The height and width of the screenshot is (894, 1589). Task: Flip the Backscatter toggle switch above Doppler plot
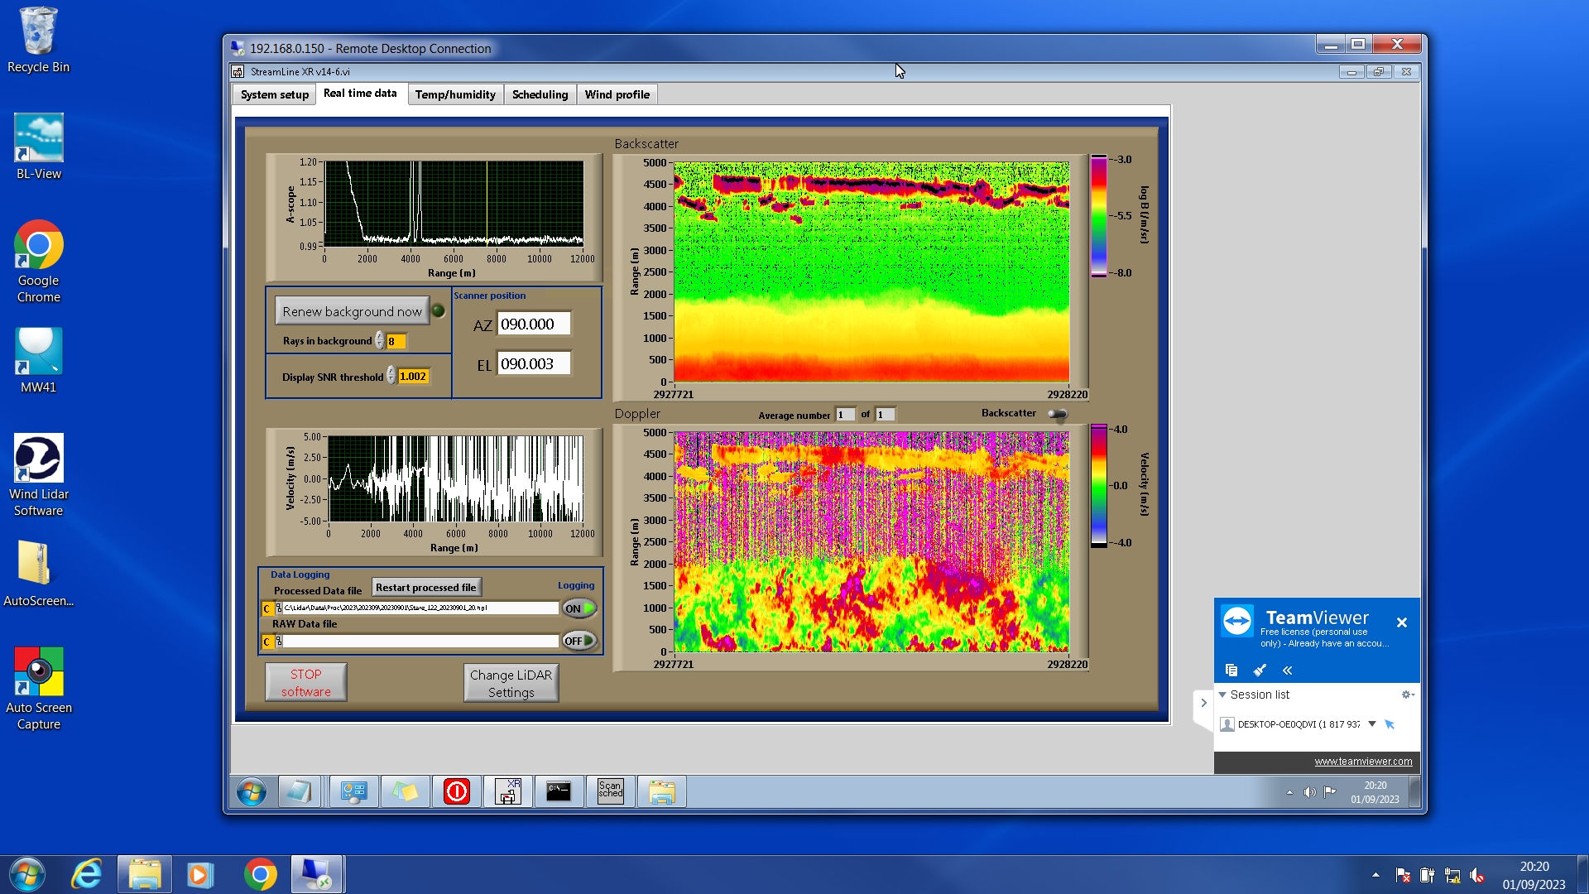pos(1057,414)
